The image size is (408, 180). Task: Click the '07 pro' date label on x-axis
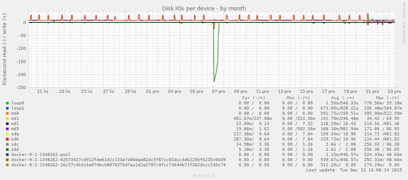[x=219, y=92]
